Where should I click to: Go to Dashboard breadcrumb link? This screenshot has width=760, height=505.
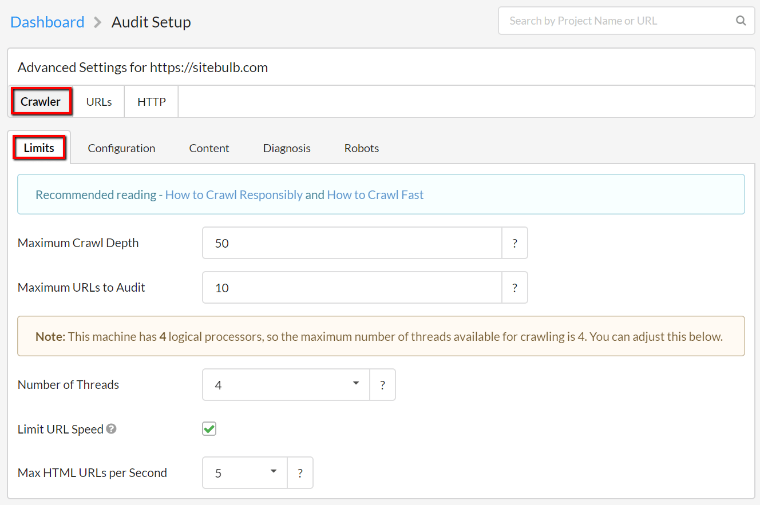47,22
